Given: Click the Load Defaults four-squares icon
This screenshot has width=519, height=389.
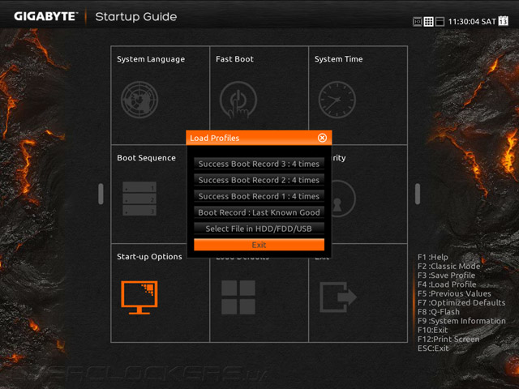Looking at the screenshot, I should [x=238, y=297].
